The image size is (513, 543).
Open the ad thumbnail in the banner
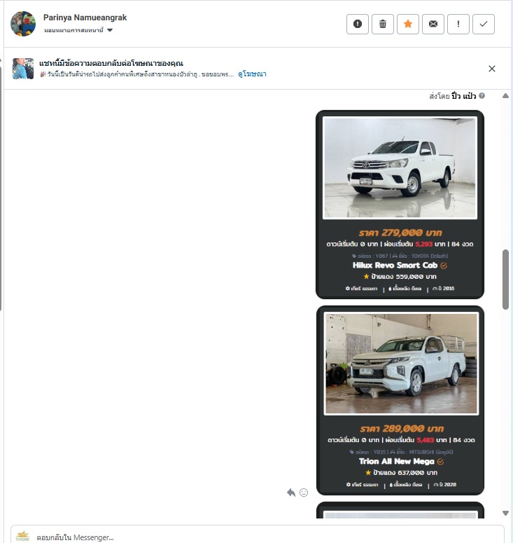[23, 69]
